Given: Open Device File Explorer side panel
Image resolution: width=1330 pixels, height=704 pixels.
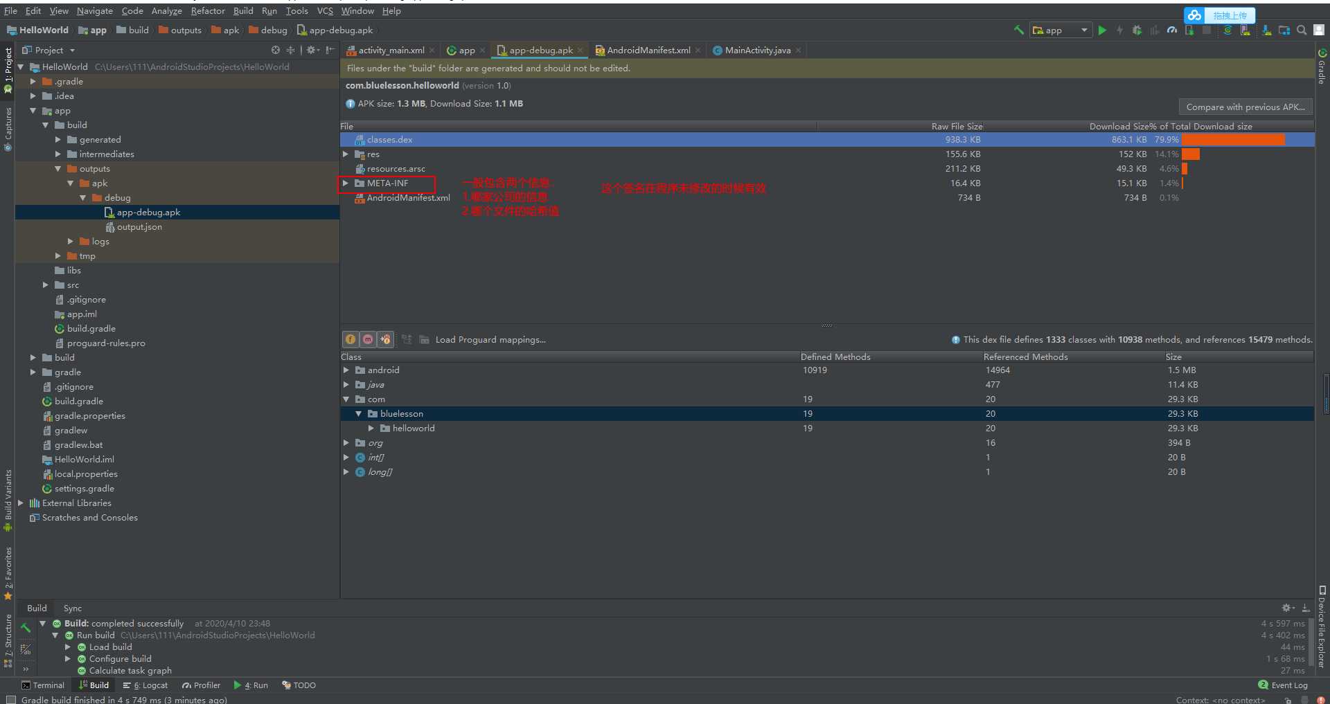Looking at the screenshot, I should (x=1322, y=627).
